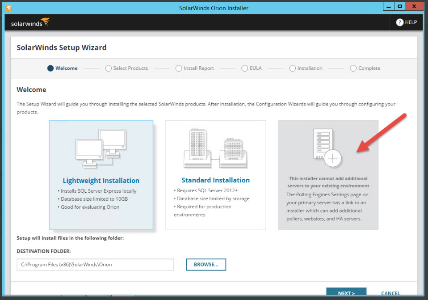Choose Lightweight Installation heading
Screen dimensions: 428x300
tap(101, 181)
